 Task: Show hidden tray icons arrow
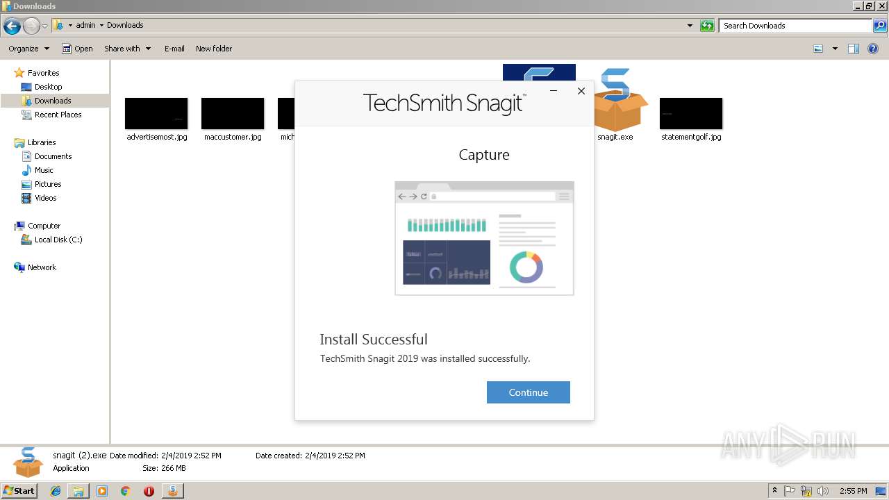coord(775,491)
